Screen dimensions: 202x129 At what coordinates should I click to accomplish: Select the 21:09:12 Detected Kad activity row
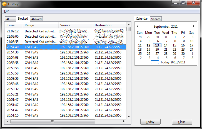pos(42,31)
